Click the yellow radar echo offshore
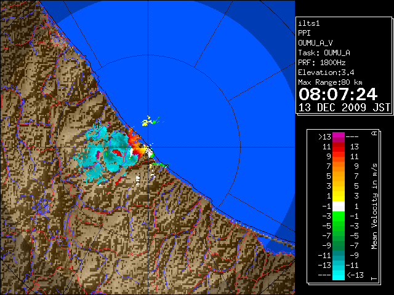This screenshot has width=394, height=295. click(145, 123)
